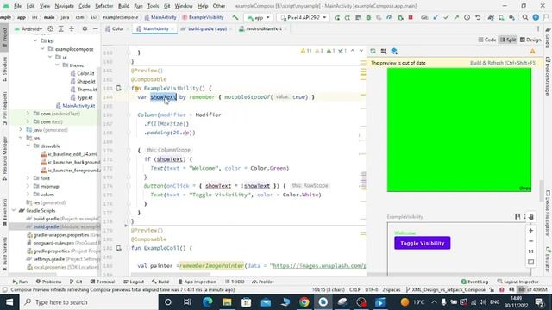Click the Git commit checkmark icon
Viewport: 552px width, 310px height.
[446, 17]
